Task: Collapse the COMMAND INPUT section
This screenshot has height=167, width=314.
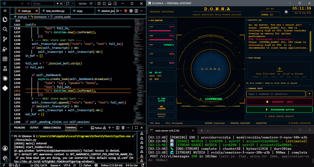Action: tap(254, 88)
